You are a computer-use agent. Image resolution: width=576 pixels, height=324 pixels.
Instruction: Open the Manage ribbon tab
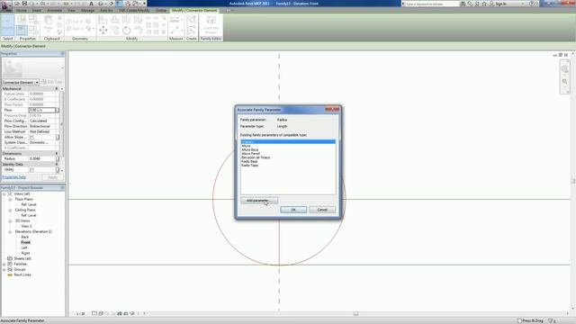87,10
